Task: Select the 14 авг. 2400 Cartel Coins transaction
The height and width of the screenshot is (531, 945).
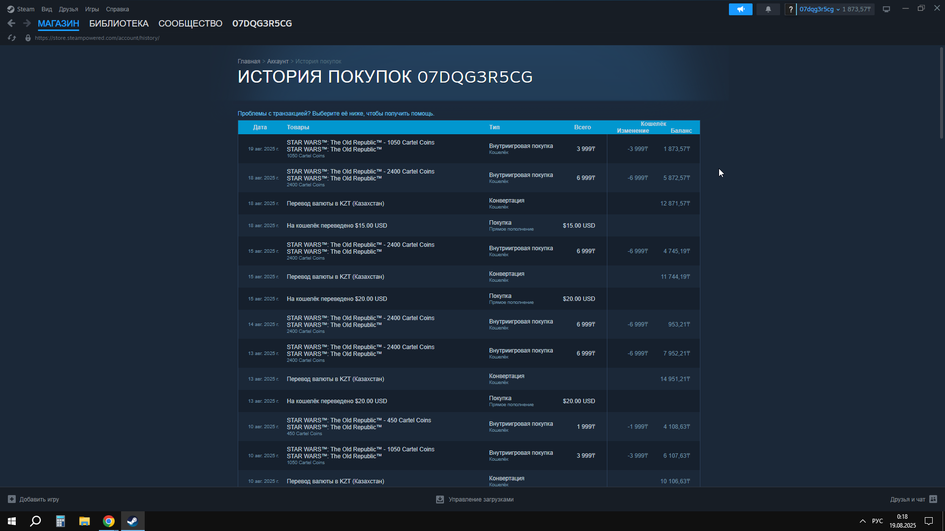Action: [x=469, y=324]
